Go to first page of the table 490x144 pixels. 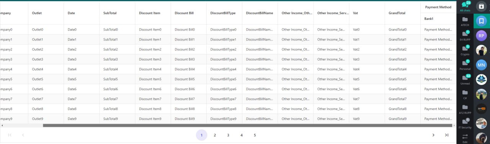(10, 135)
